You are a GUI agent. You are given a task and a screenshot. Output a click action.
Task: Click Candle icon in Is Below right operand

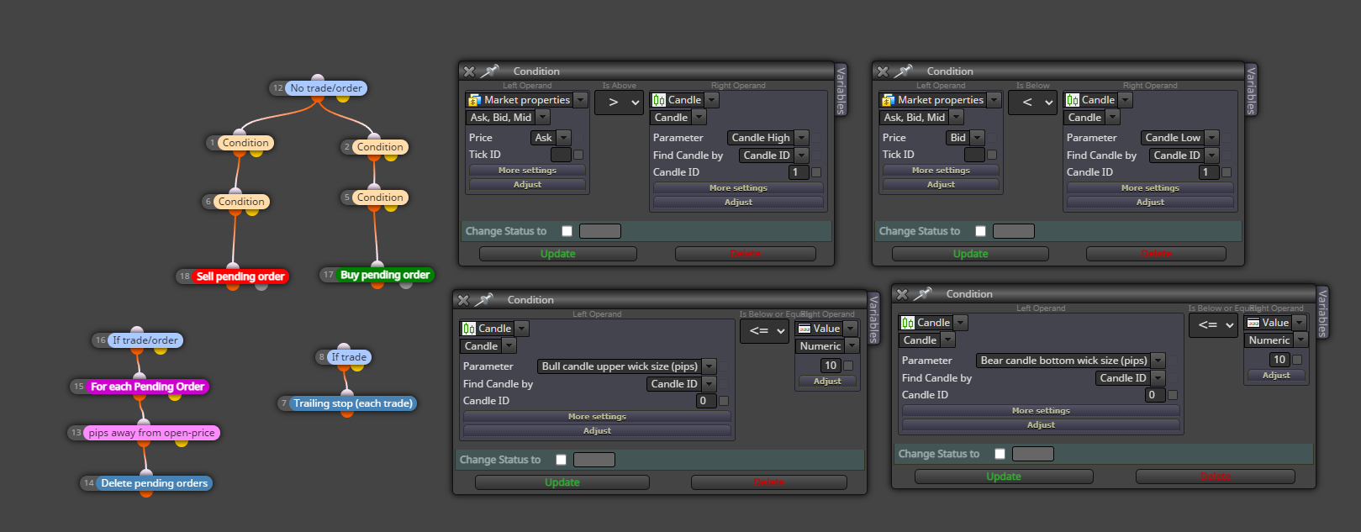[x=1073, y=100]
